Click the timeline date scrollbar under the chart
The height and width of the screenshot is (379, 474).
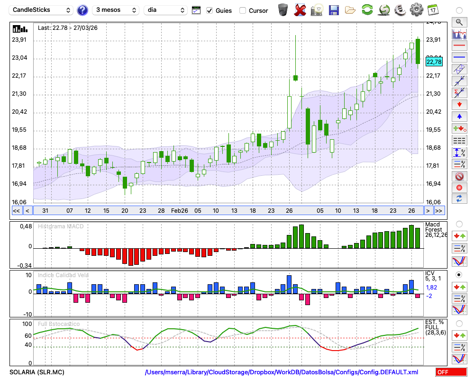pyautogui.click(x=228, y=211)
